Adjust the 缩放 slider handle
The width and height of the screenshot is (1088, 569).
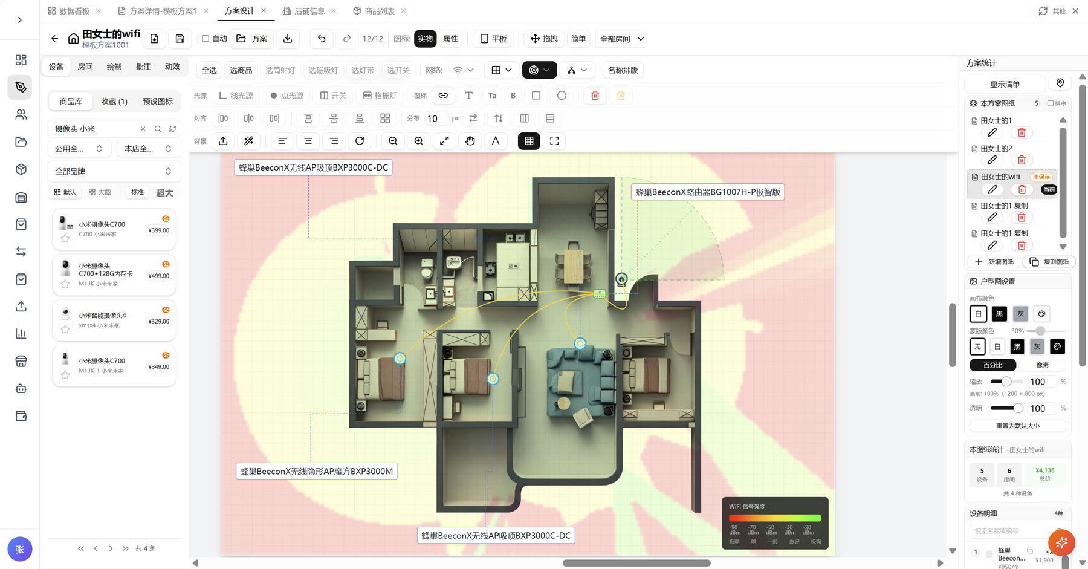(x=1006, y=382)
